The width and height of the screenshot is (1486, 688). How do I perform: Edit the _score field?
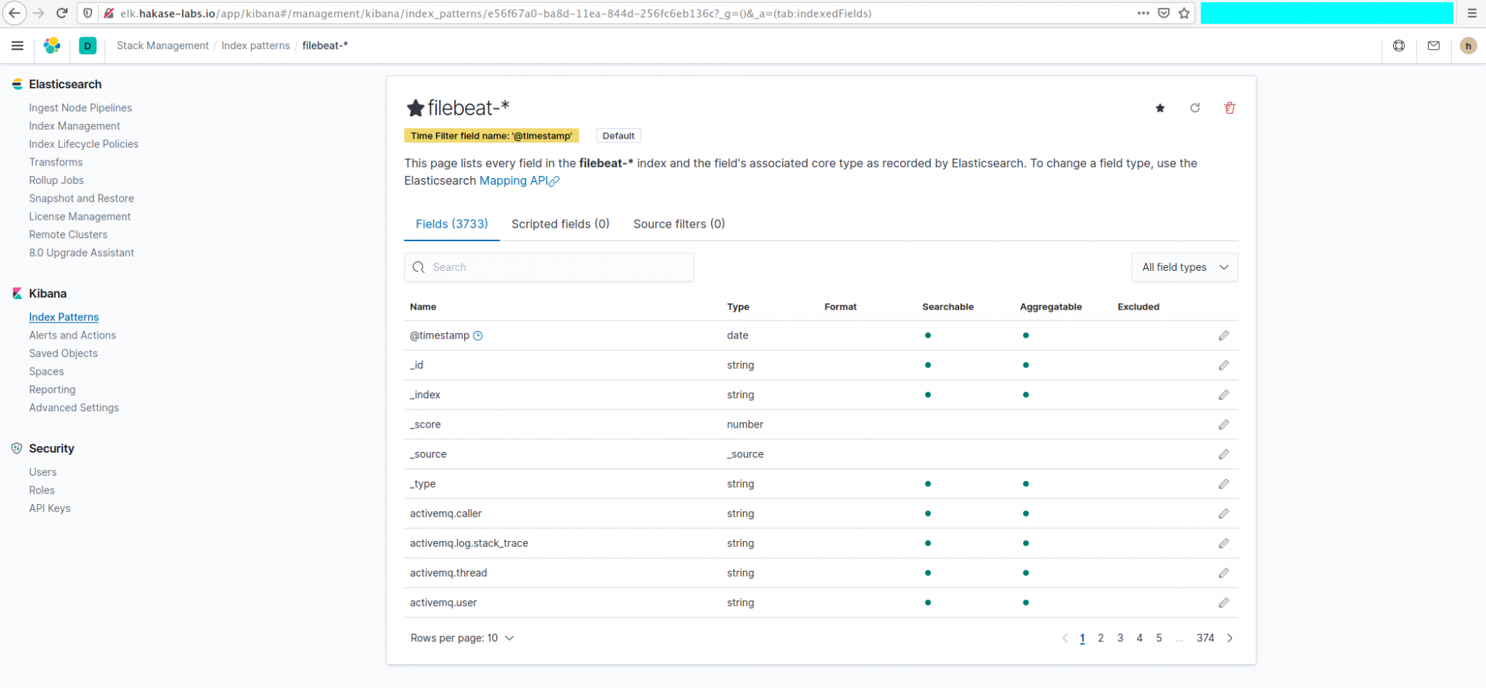[x=1224, y=425]
